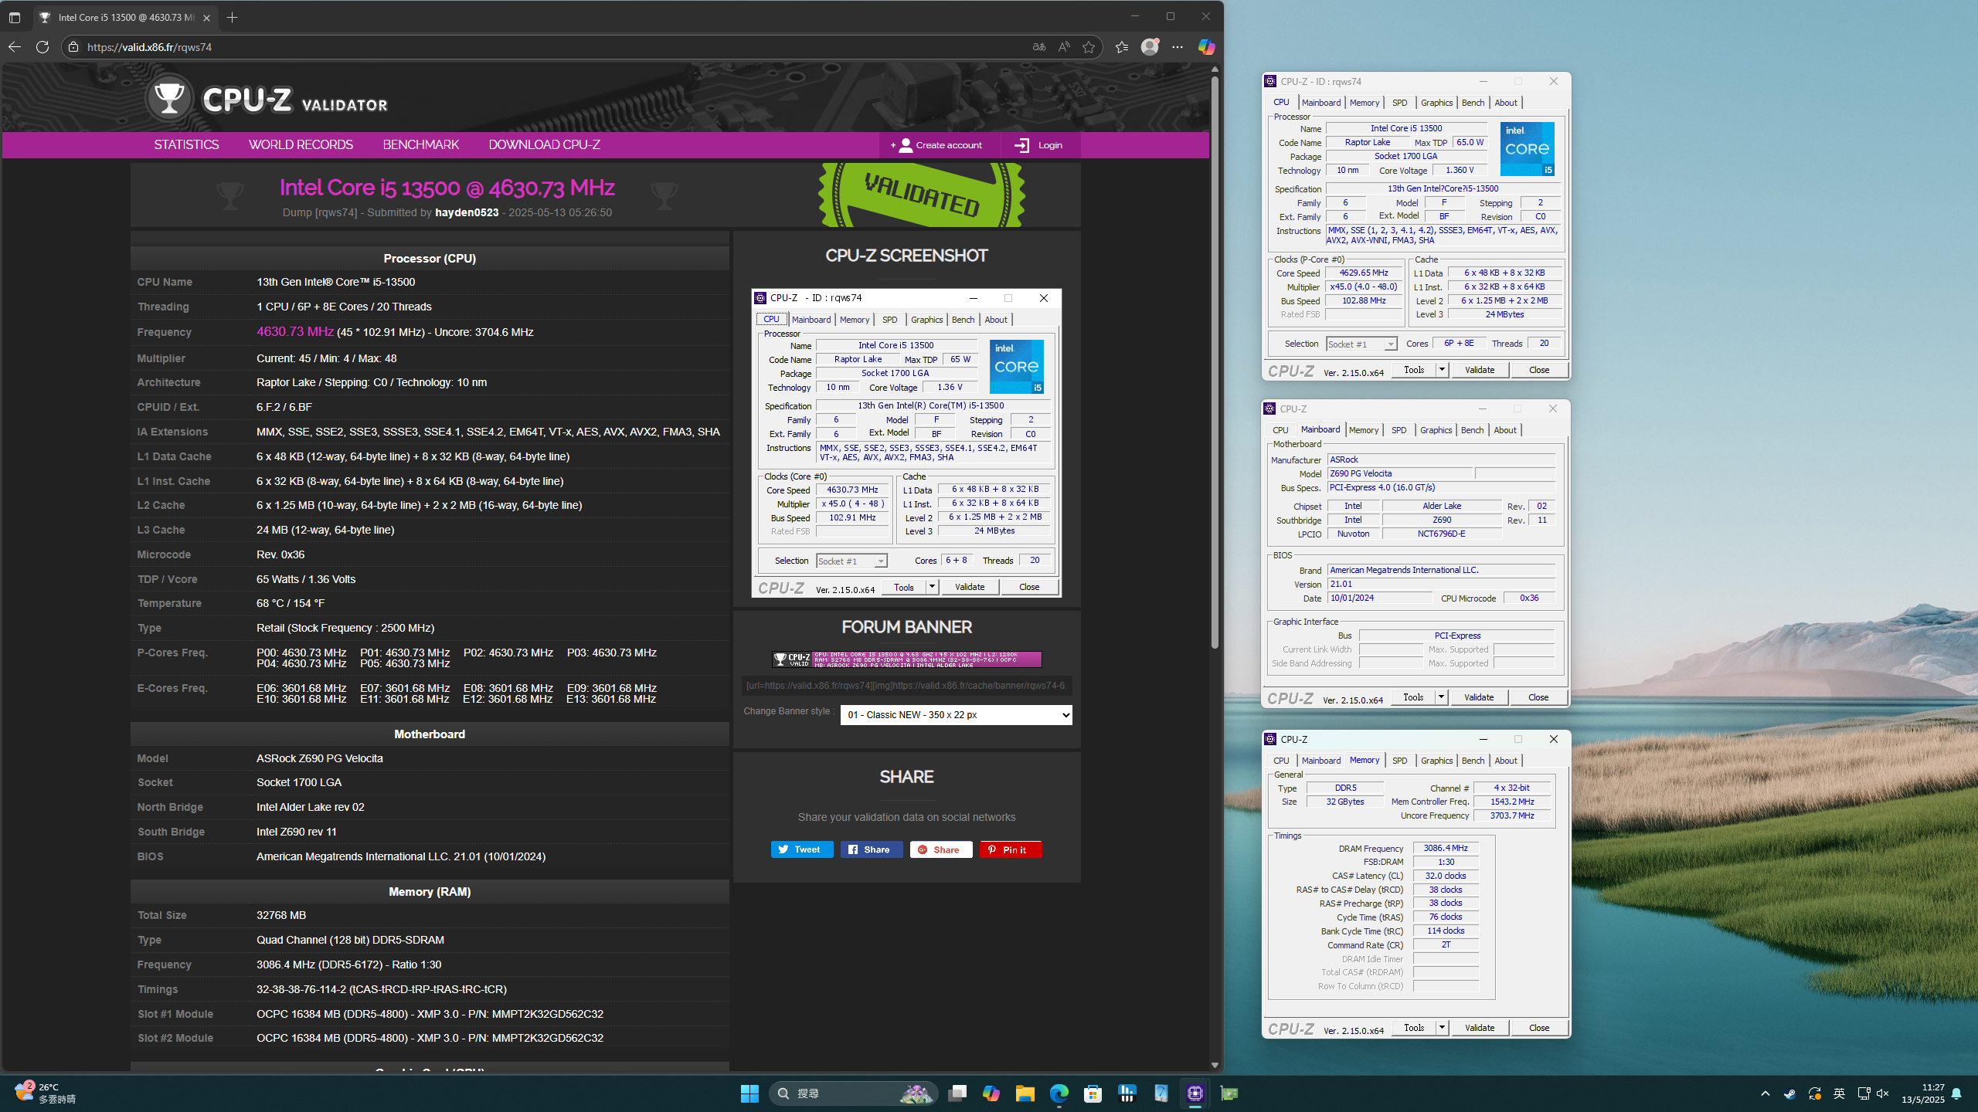
Task: Open the Steam tray icon
Action: (1789, 1093)
